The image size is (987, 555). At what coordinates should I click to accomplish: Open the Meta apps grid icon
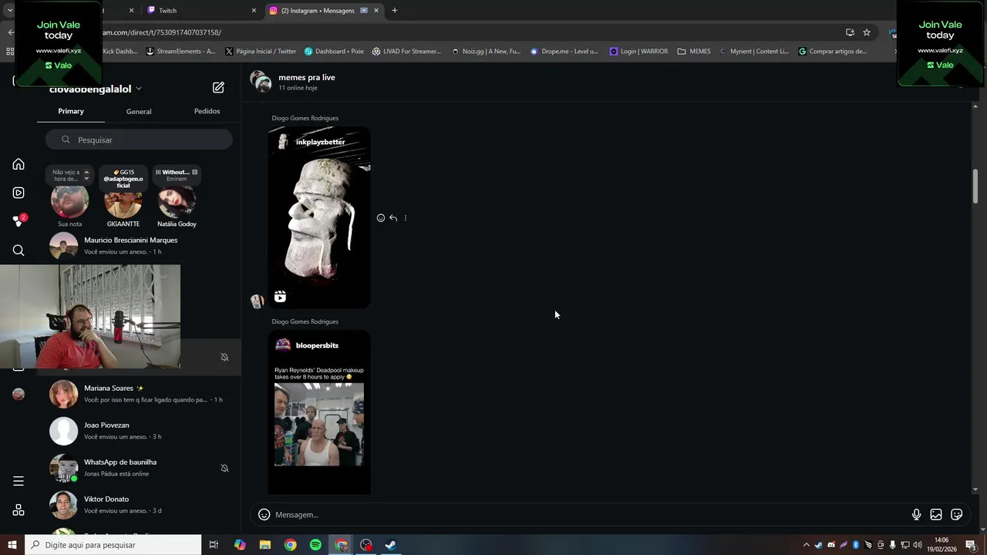click(19, 510)
